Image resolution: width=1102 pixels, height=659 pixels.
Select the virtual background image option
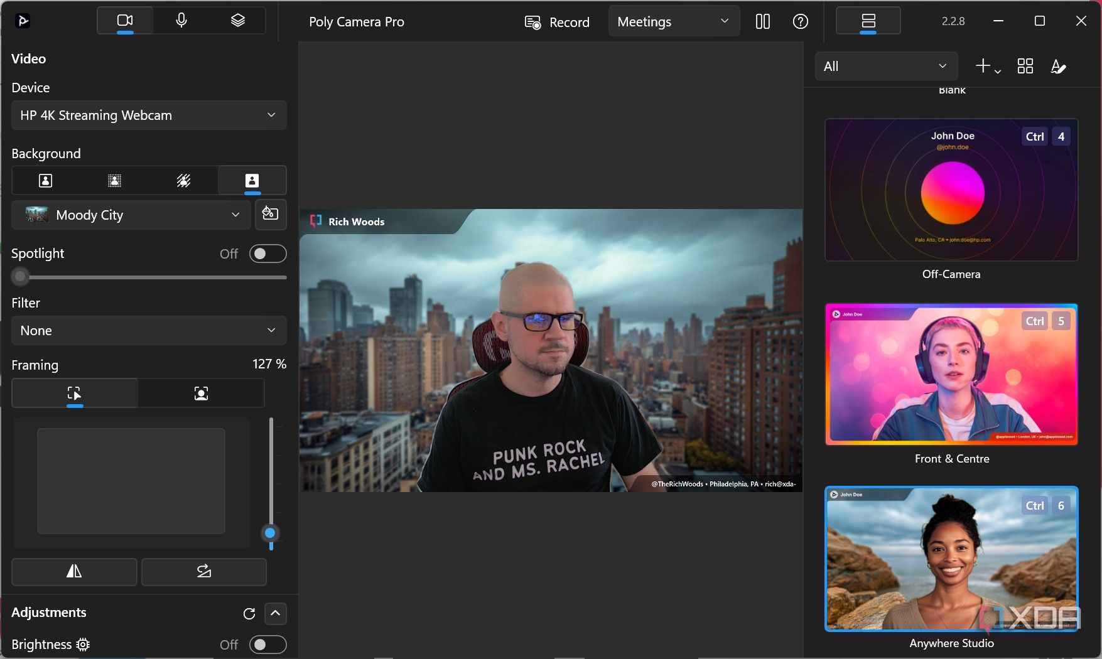[x=252, y=181]
